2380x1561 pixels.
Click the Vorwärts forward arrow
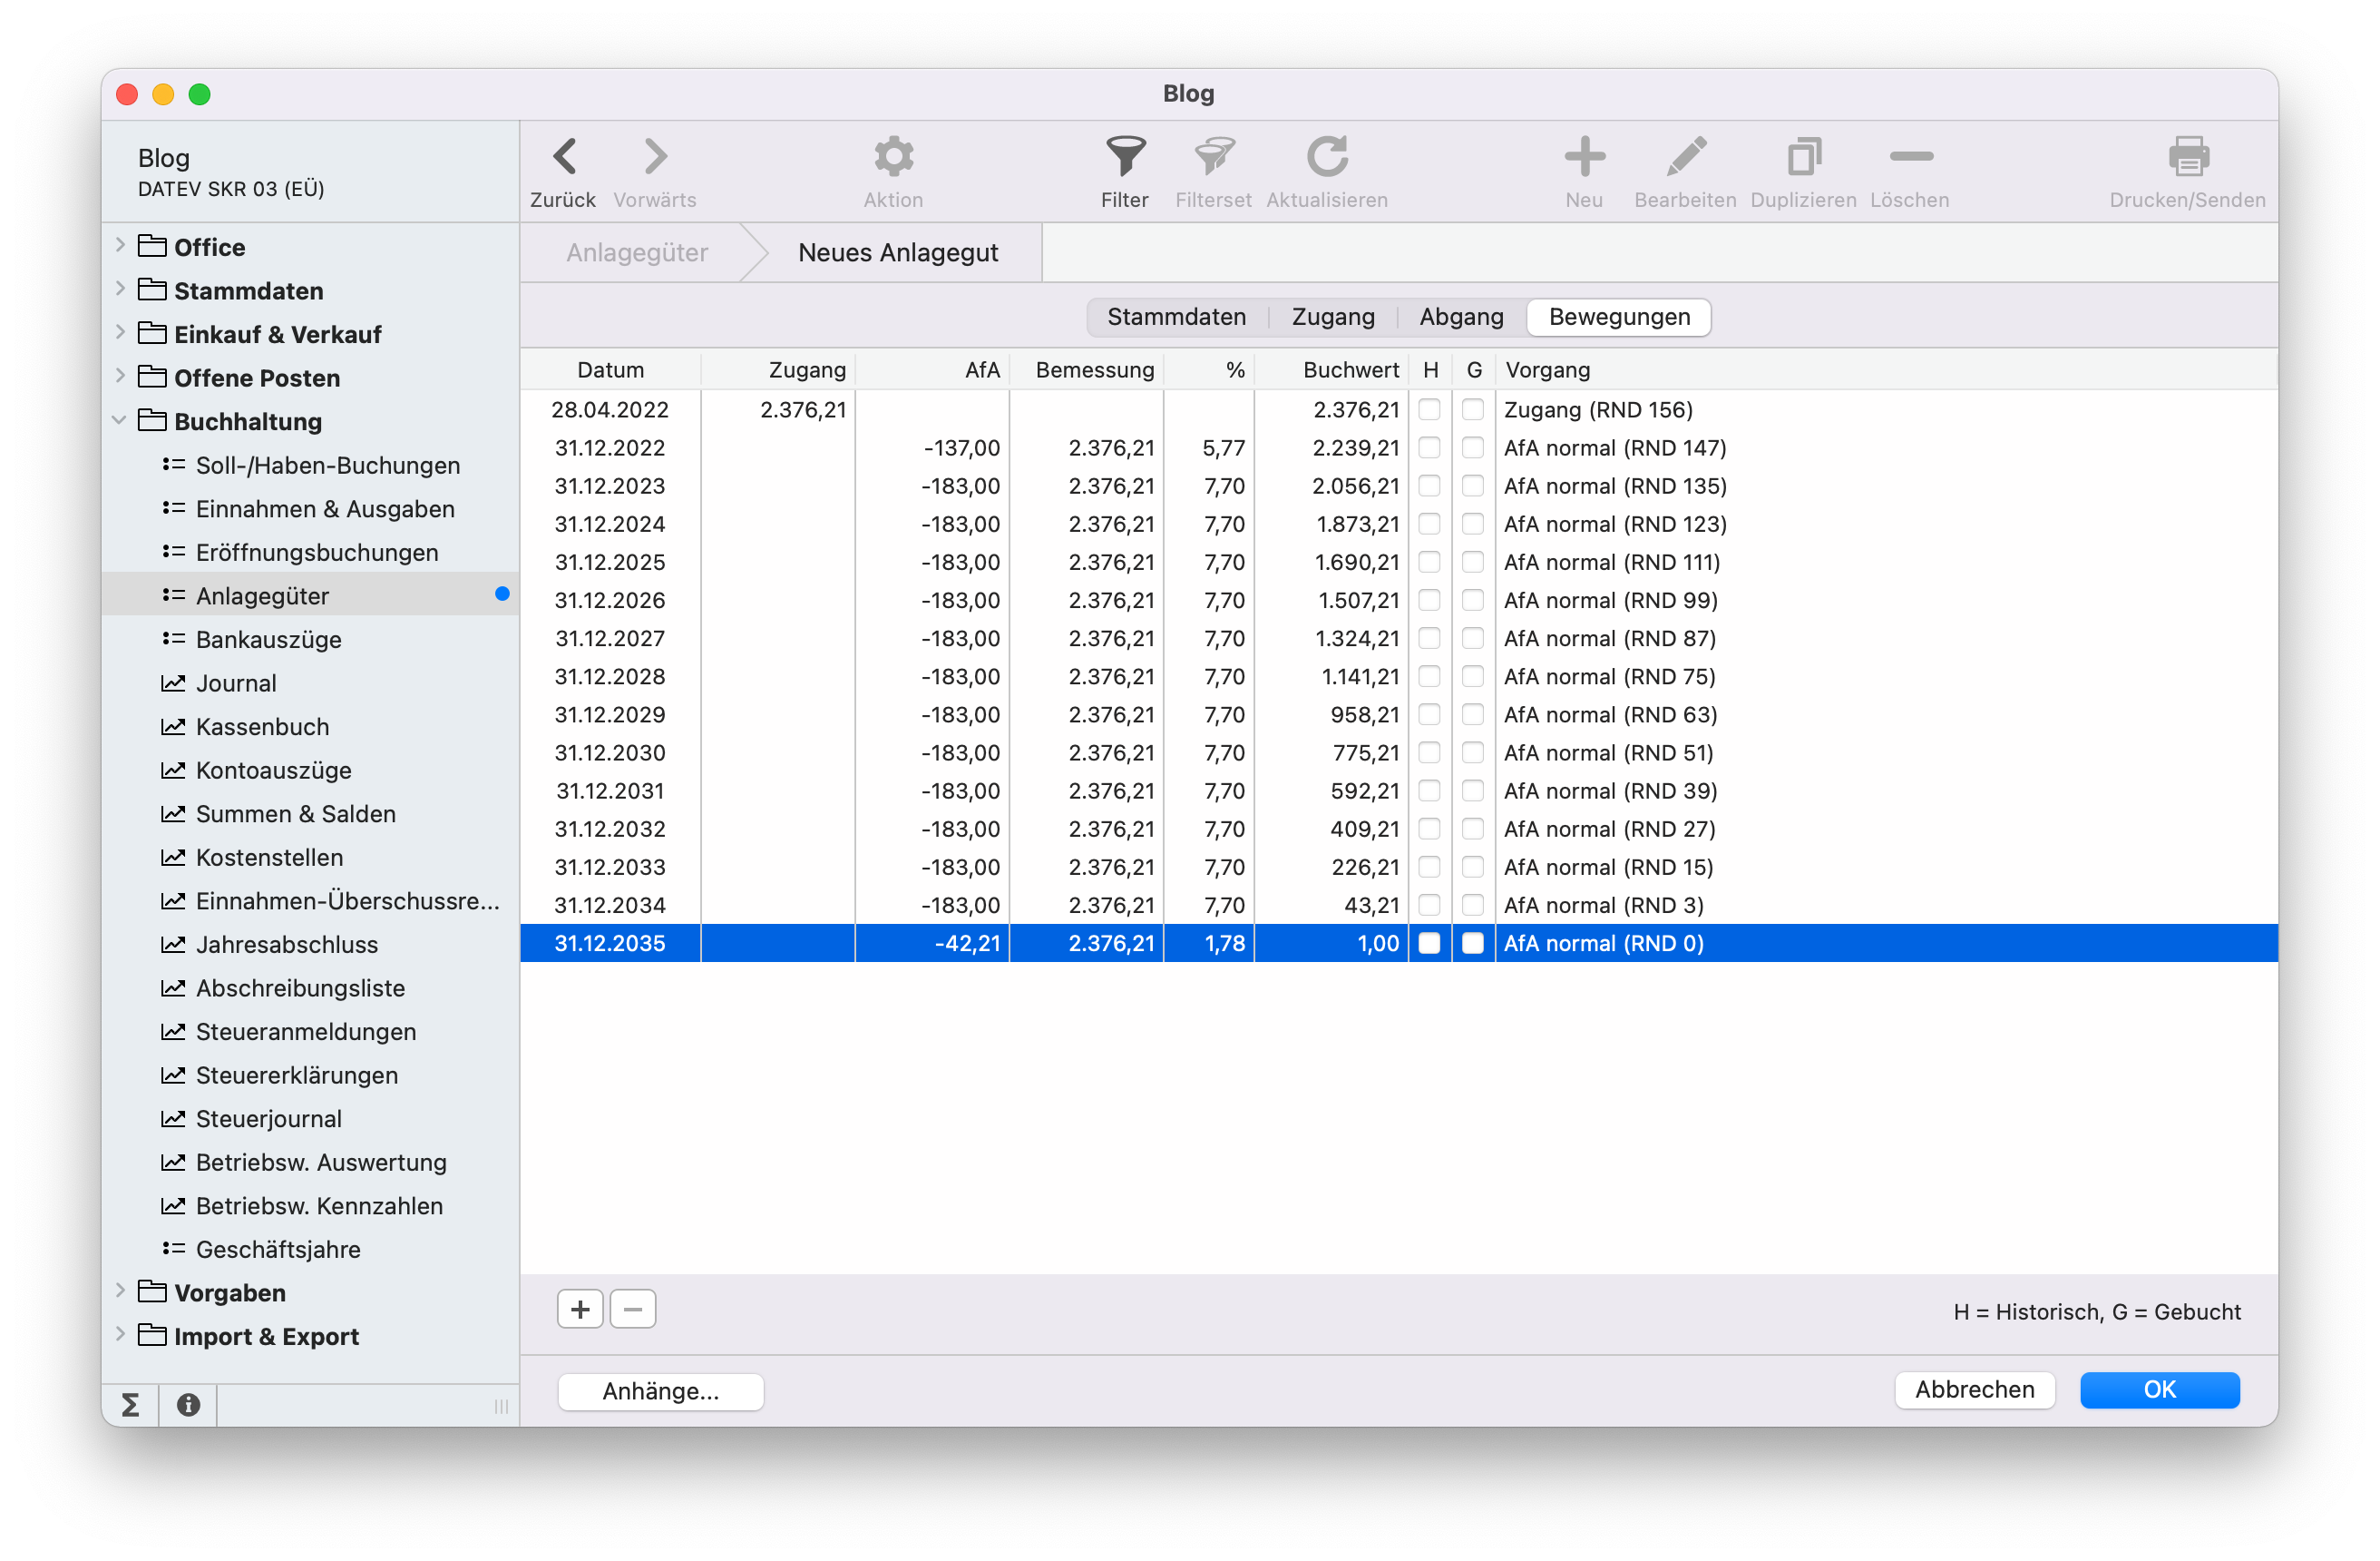click(x=655, y=157)
